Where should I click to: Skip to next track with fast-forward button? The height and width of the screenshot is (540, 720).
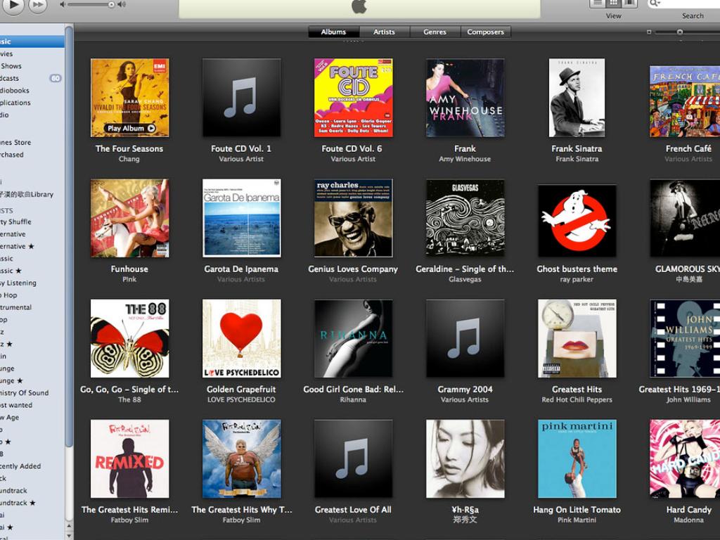click(37, 5)
